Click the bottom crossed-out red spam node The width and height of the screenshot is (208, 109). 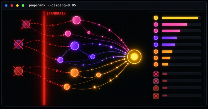point(18,71)
